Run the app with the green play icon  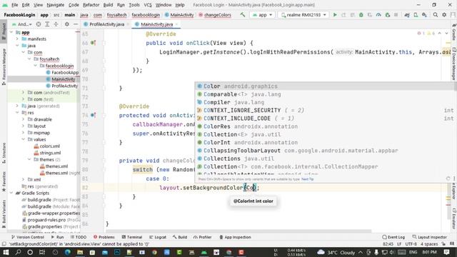[335, 14]
